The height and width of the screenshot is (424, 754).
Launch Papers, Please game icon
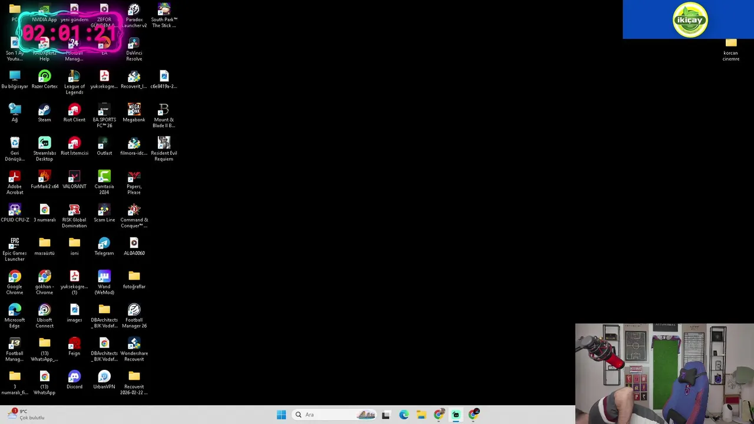[x=134, y=183]
